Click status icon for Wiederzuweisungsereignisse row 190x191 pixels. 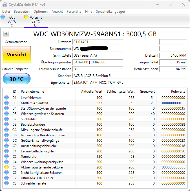pos(6,162)
